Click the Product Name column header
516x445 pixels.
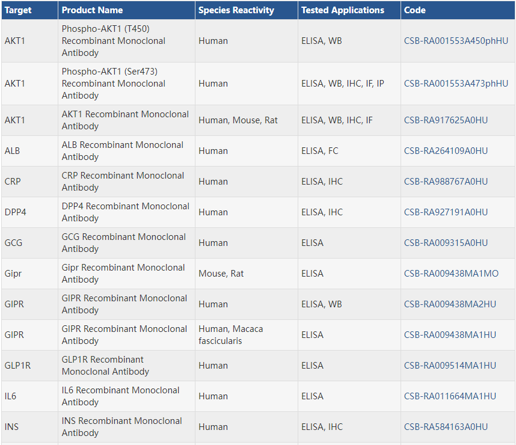click(x=92, y=10)
